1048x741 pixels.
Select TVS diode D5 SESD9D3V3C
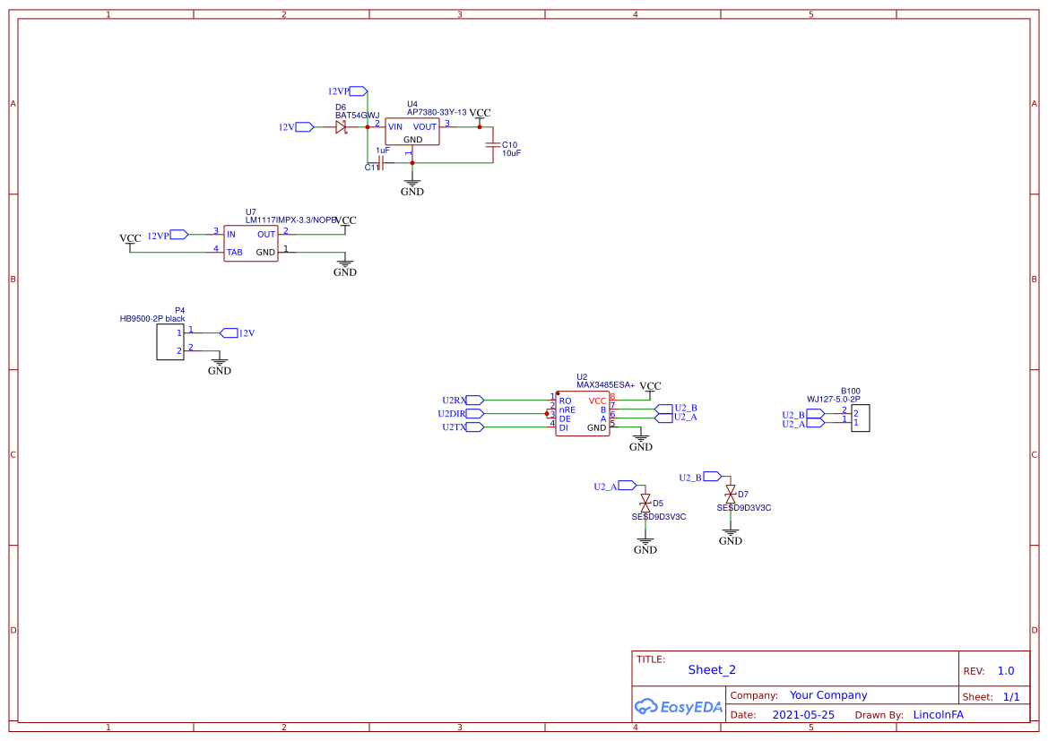tap(645, 504)
